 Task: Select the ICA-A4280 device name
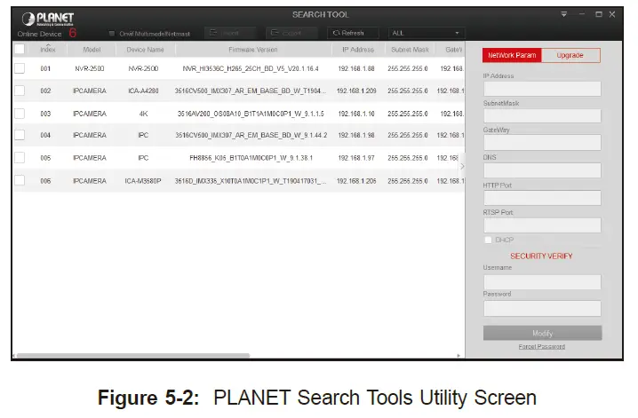tap(143, 91)
